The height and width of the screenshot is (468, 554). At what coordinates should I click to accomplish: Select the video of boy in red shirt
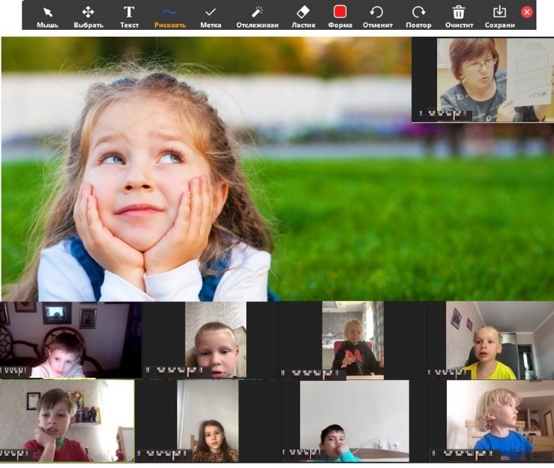tap(67, 422)
